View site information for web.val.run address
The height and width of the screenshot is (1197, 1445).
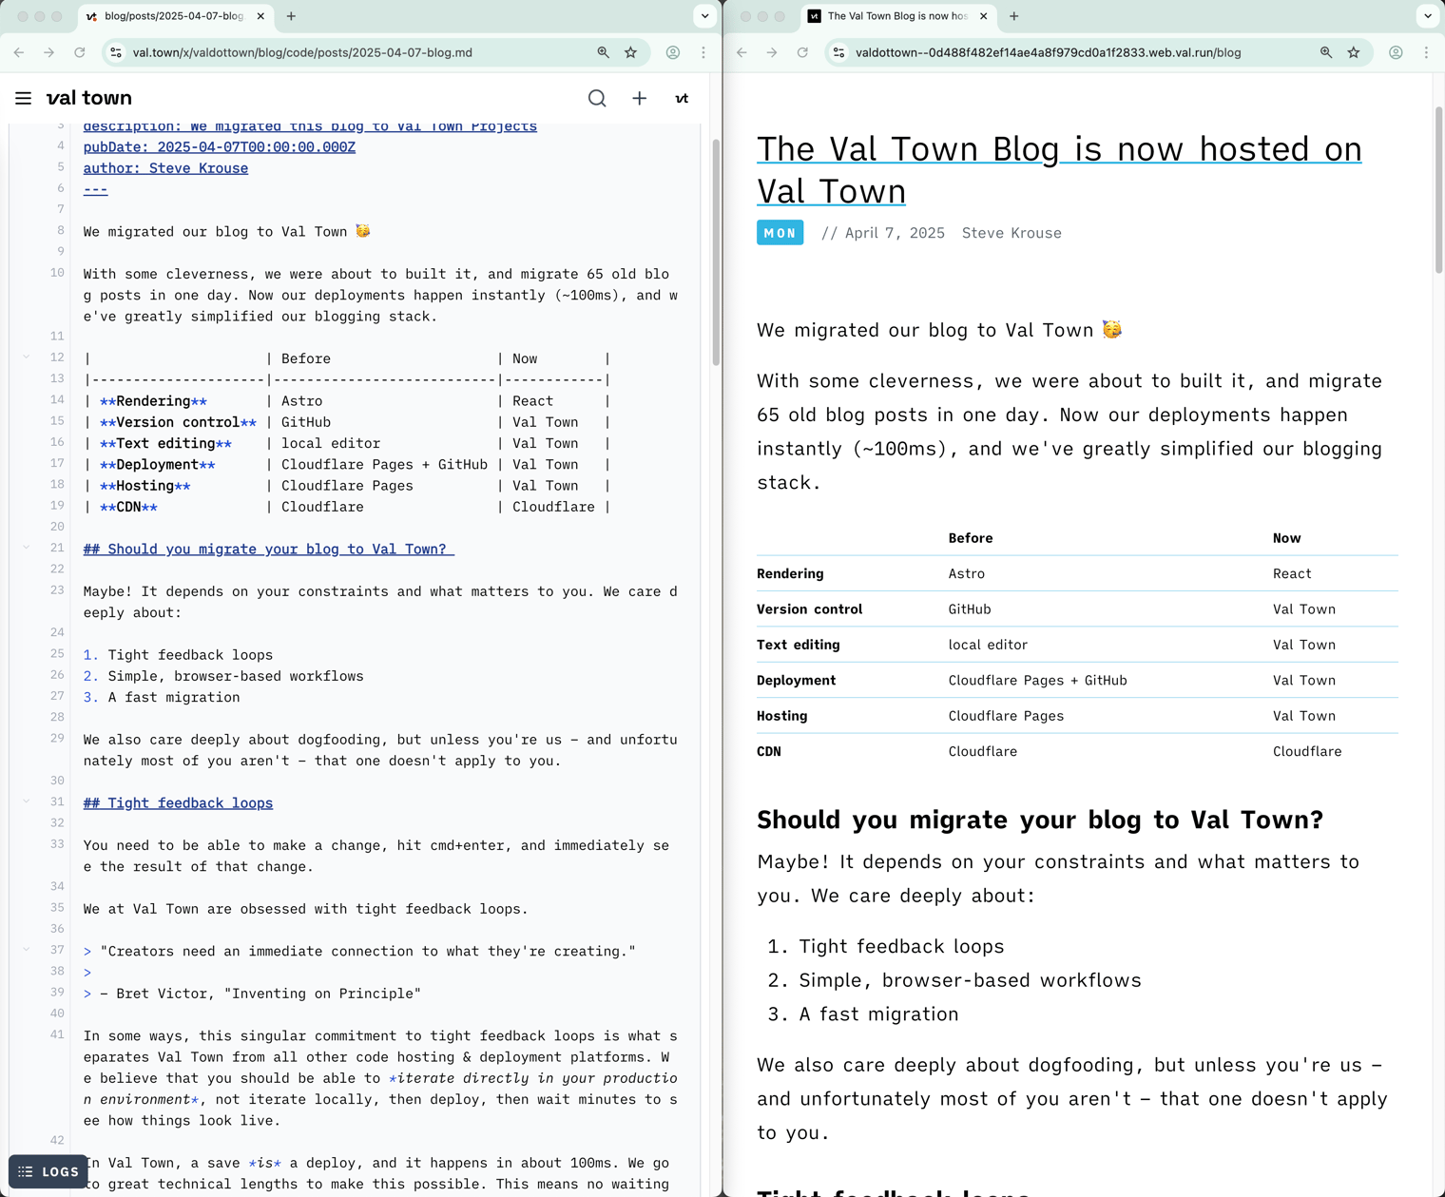pyautogui.click(x=838, y=52)
